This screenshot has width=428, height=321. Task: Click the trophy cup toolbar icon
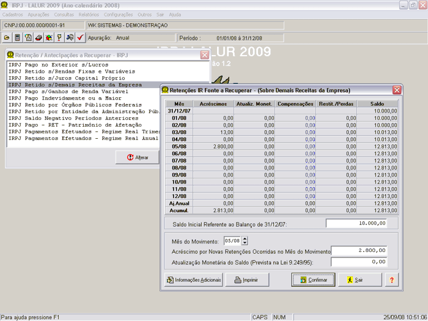click(59, 38)
